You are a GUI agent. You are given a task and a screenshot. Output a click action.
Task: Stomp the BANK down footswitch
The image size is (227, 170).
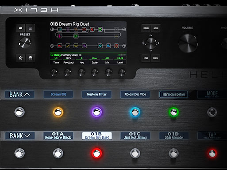[19, 153]
